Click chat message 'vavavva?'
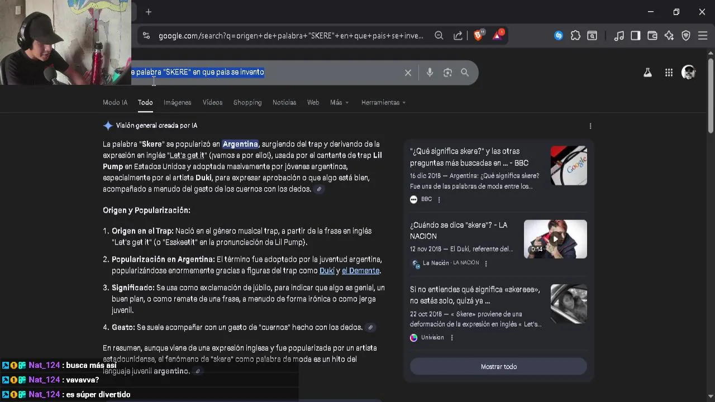Image resolution: width=715 pixels, height=402 pixels. [x=83, y=380]
